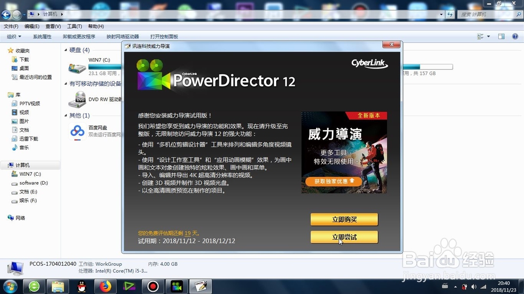Open the change view options dropdown arrow
Image resolution: width=524 pixels, height=294 pixels.
[488, 37]
